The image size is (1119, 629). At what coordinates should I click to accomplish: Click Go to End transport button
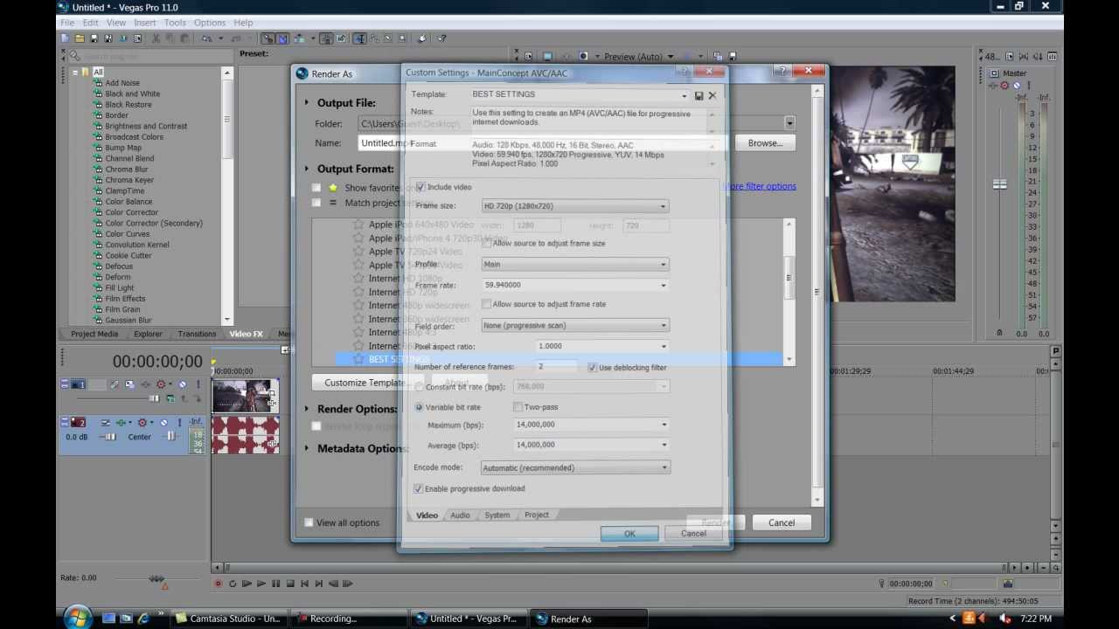point(318,584)
